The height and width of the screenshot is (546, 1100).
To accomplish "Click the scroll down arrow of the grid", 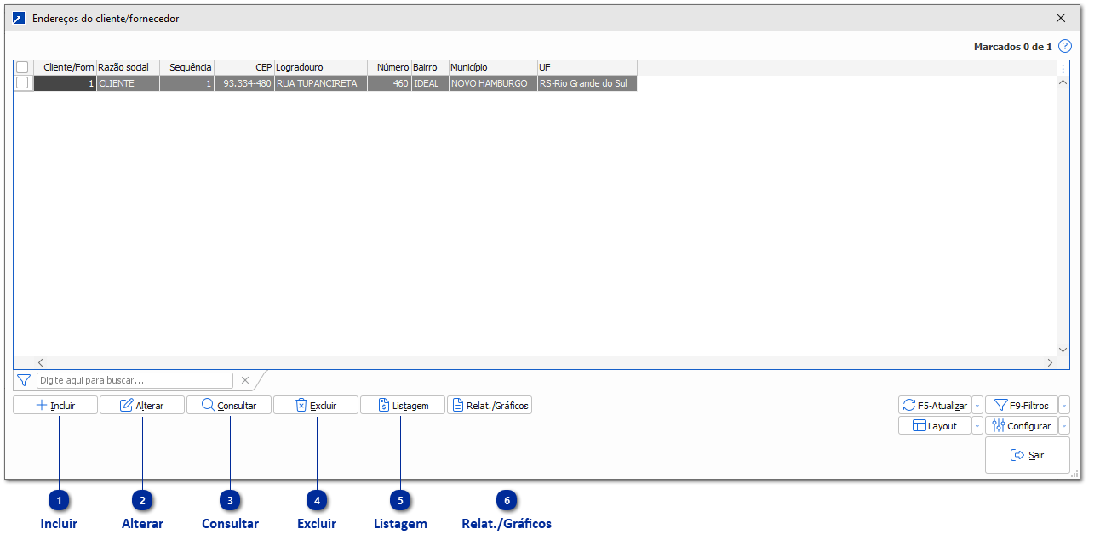I will click(x=1063, y=350).
